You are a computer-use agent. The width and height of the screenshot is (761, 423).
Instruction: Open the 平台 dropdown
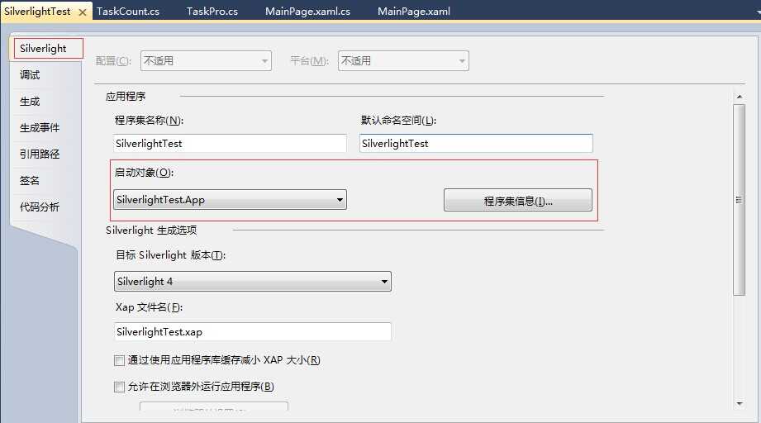(x=403, y=60)
